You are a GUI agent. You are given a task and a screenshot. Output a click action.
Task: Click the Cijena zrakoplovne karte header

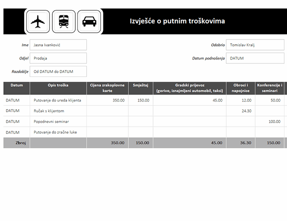click(107, 88)
